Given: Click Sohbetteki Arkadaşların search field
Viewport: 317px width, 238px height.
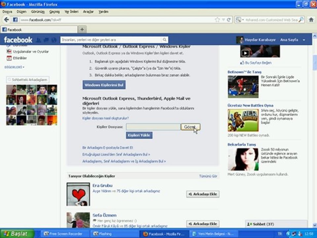Looking at the screenshot, I should pyautogui.click(x=28, y=80).
